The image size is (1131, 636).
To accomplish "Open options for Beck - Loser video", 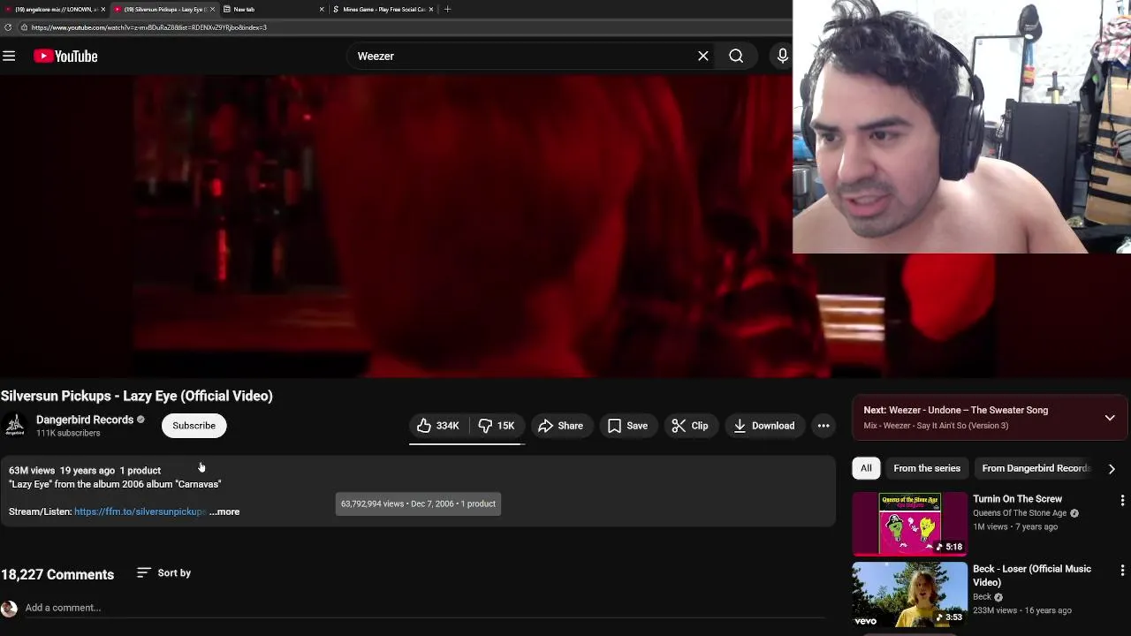I will [1122, 571].
